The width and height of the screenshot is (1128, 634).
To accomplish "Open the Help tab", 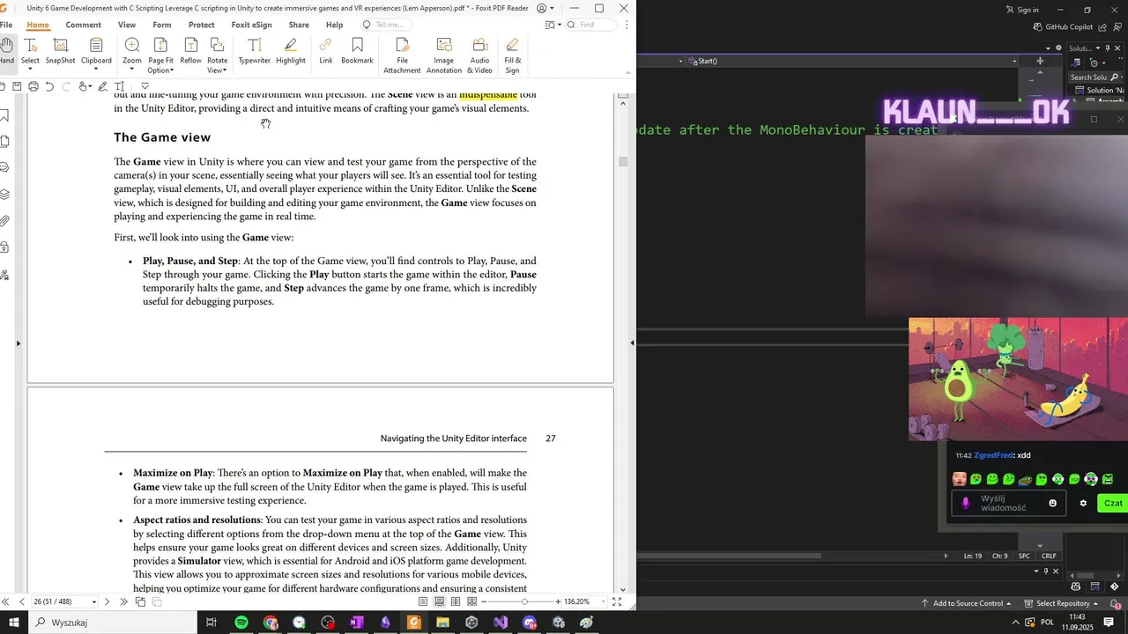I will pyautogui.click(x=334, y=25).
